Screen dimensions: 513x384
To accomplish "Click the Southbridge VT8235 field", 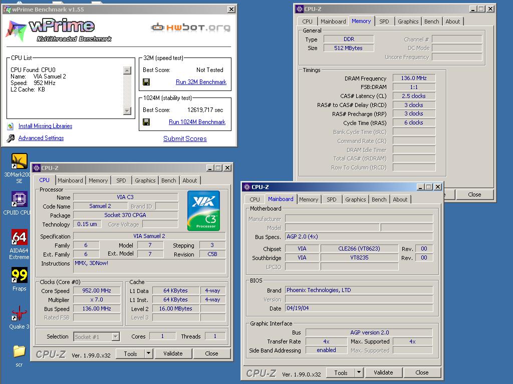I will (359, 257).
